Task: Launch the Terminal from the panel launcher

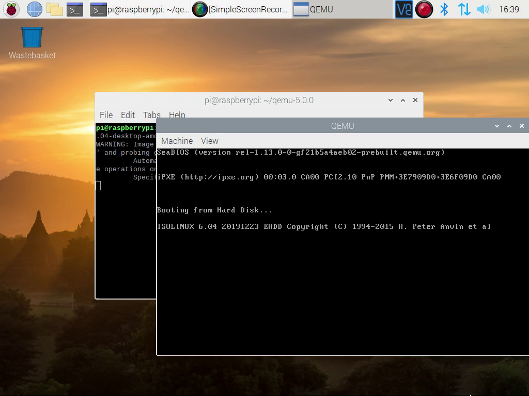Action: pyautogui.click(x=75, y=9)
